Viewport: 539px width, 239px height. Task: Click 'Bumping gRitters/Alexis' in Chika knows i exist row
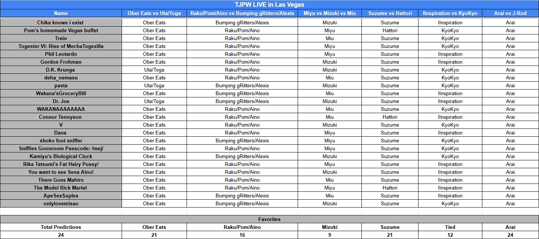242,22
